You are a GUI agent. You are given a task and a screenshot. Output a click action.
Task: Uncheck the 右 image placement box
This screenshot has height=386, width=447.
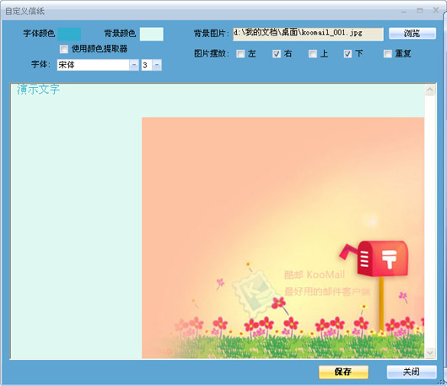tap(277, 54)
